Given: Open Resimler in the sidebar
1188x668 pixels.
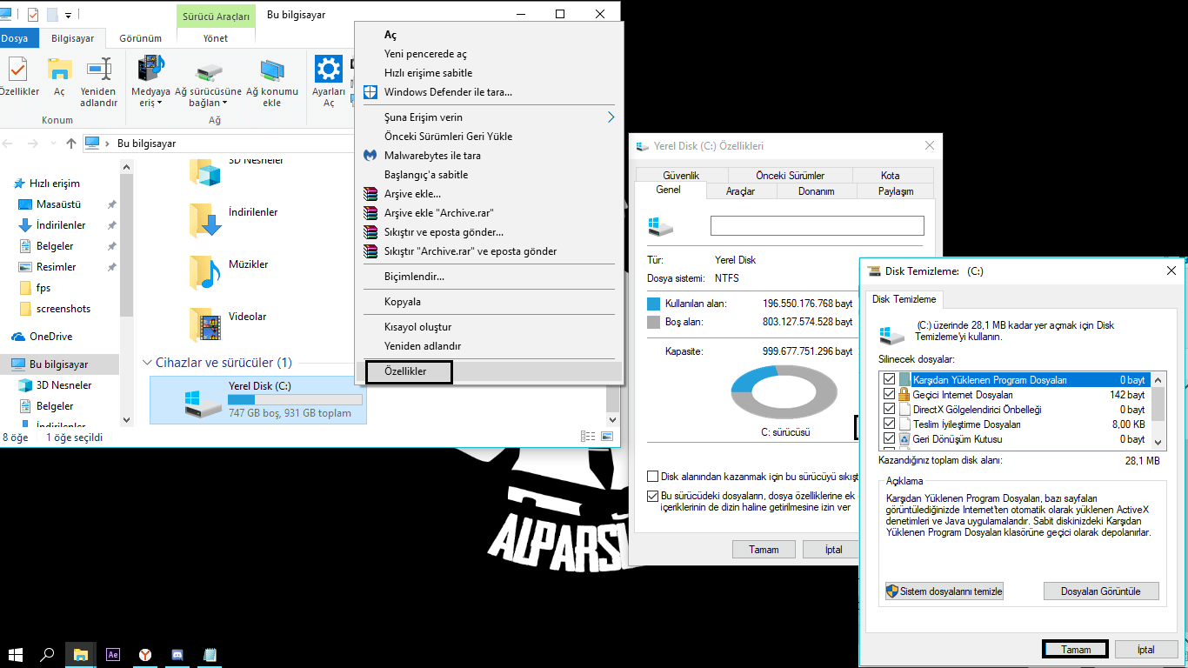Looking at the screenshot, I should coord(56,267).
